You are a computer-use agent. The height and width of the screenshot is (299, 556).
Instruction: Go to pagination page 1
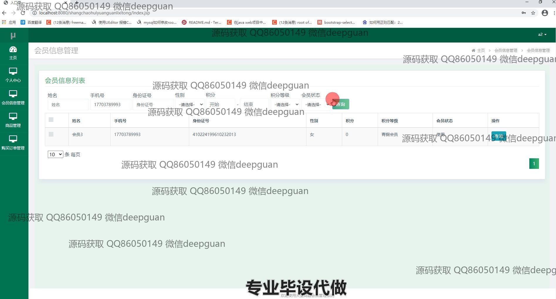[534, 164]
